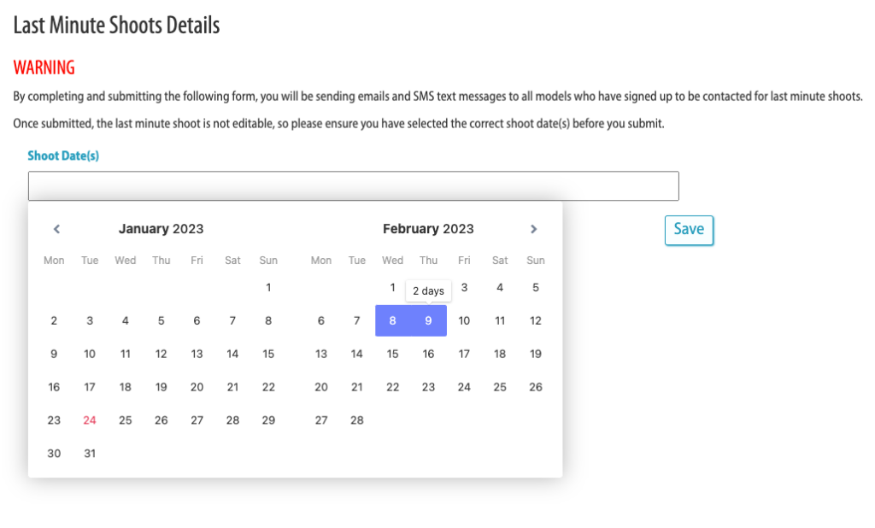
Task: Go to next month using right chevron
Action: point(534,229)
